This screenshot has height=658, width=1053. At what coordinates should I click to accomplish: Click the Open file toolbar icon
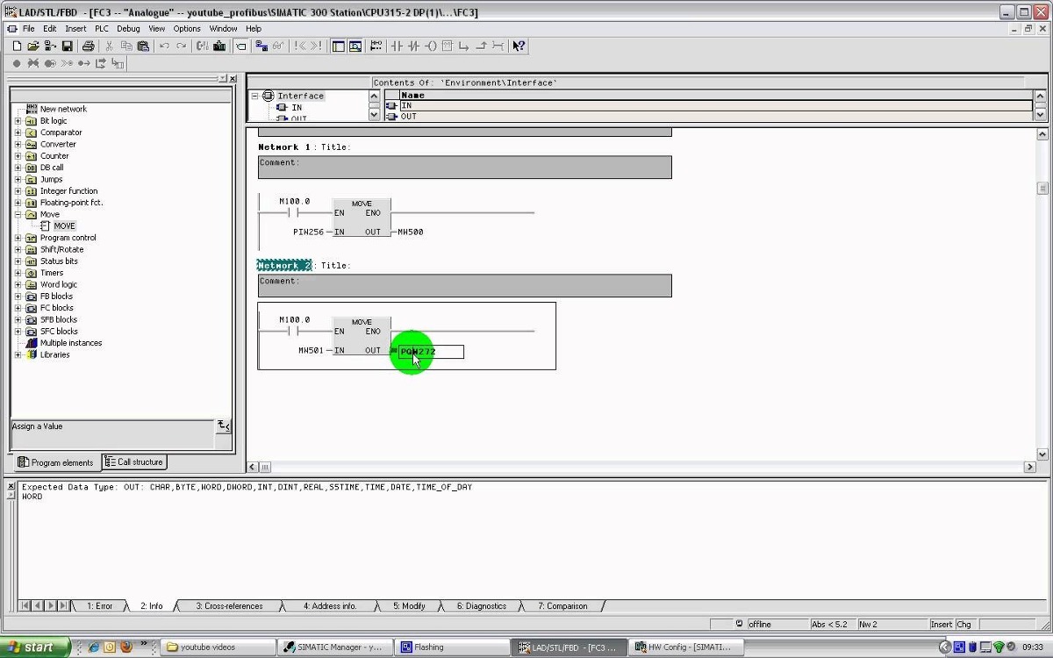[33, 46]
